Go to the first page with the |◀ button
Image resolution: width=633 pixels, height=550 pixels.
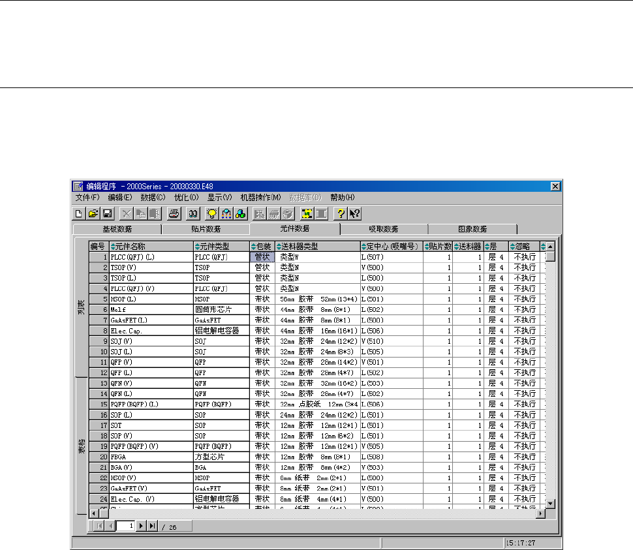tap(99, 526)
